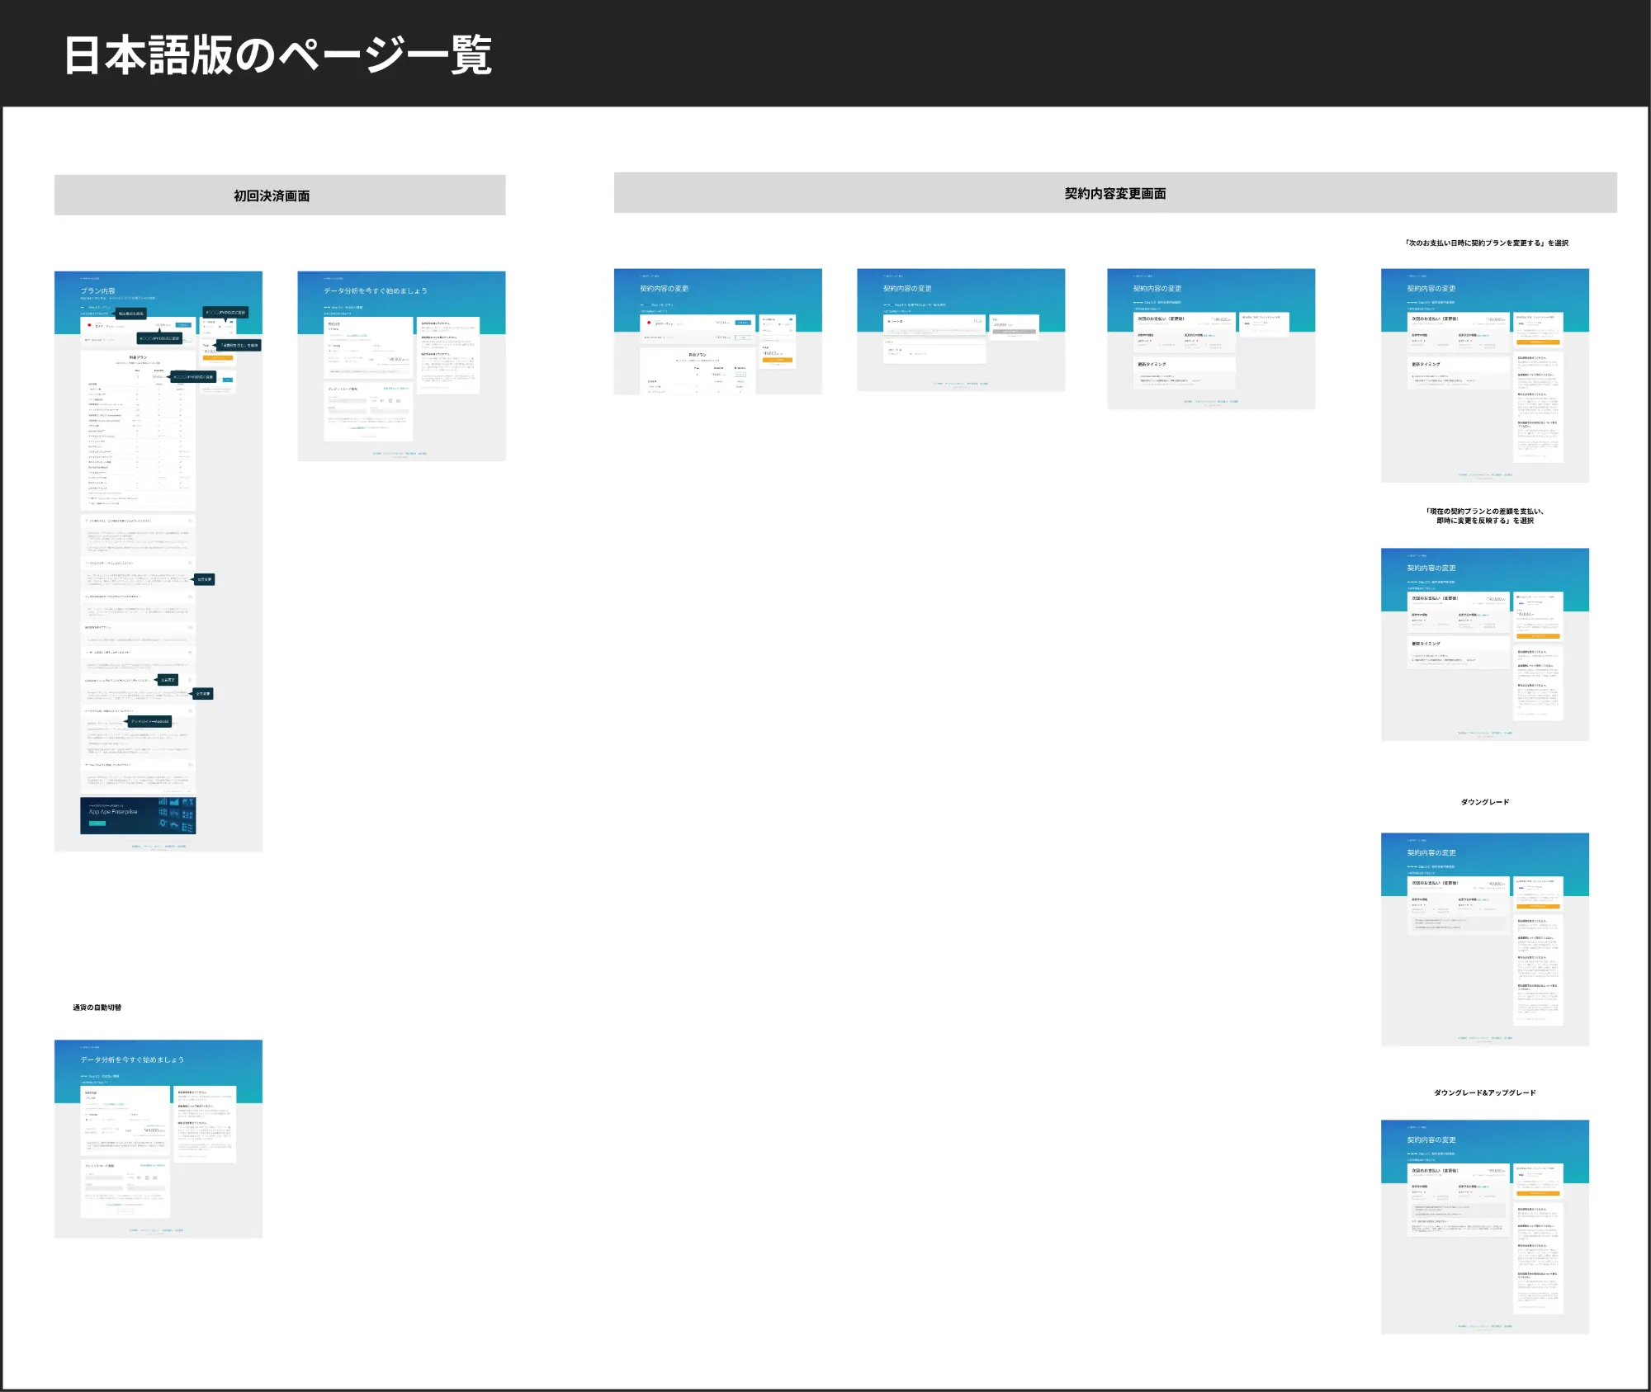The image size is (1651, 1392).
Task: Click the 契約内容変更画面 section header
Action: tap(1114, 193)
